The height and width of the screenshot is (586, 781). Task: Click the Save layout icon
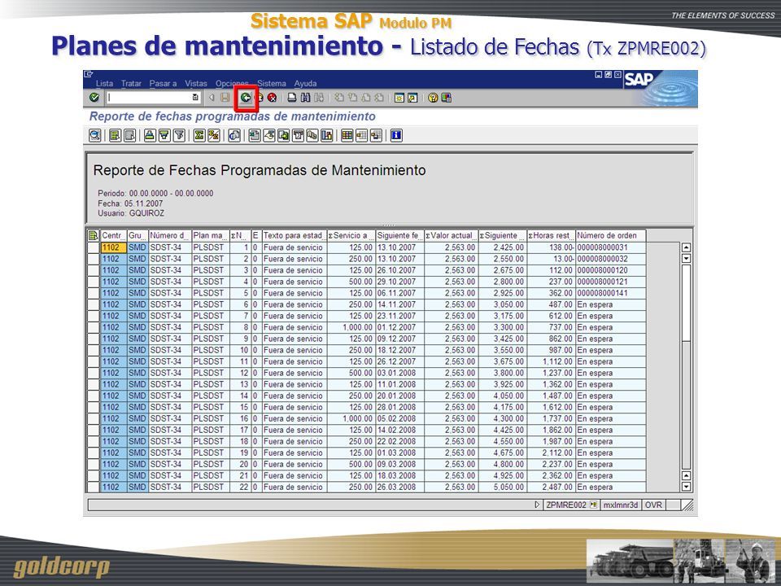[376, 135]
